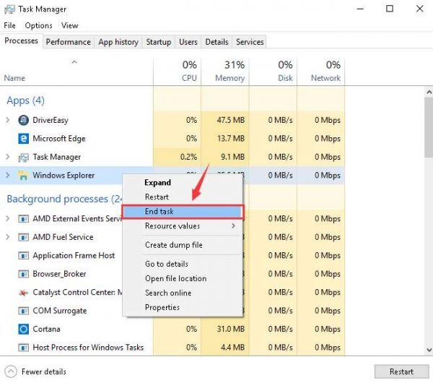The width and height of the screenshot is (433, 383).
Task: Click the Fewer details link
Action: [44, 371]
